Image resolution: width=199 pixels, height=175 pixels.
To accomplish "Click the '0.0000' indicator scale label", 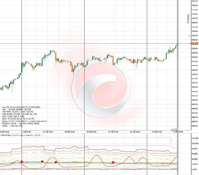I will (x=195, y=169).
